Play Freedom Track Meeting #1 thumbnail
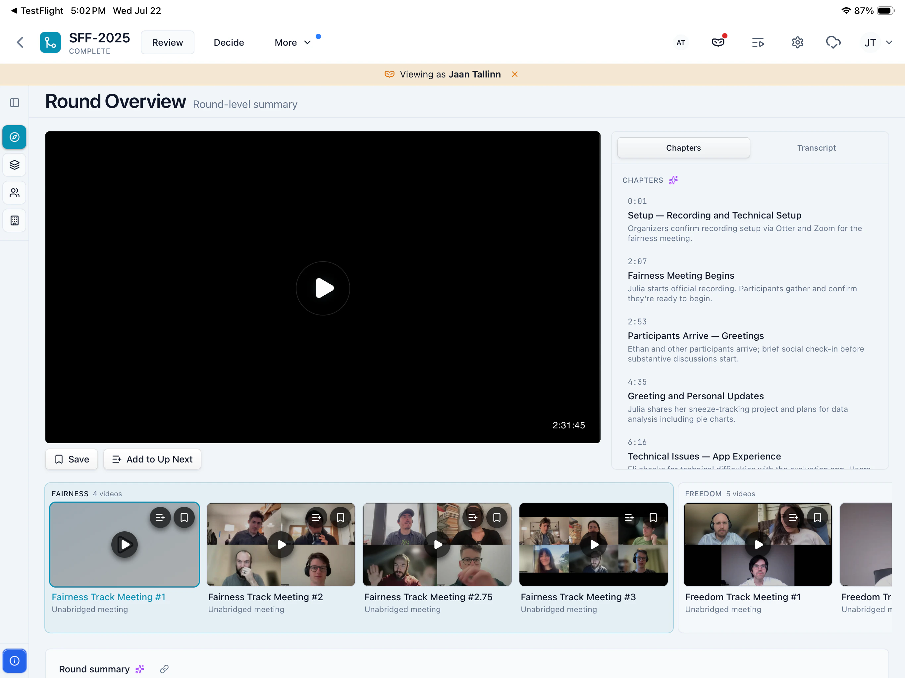905x678 pixels. (758, 544)
